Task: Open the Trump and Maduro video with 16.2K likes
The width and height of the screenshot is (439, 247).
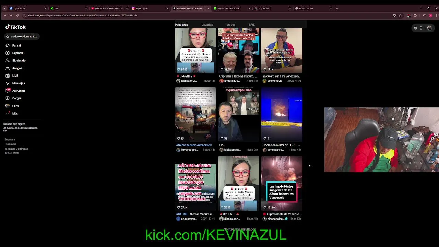Action: pyautogui.click(x=239, y=50)
